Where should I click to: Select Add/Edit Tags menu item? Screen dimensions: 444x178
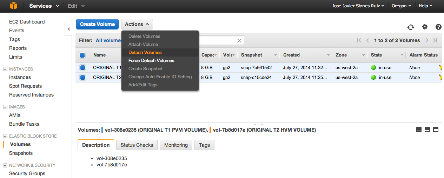tap(160, 85)
